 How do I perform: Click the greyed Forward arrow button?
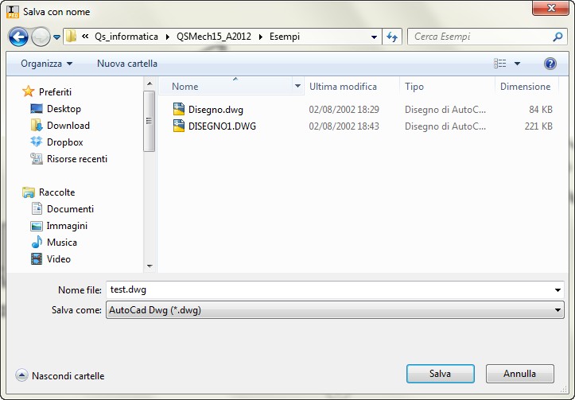[x=41, y=37]
